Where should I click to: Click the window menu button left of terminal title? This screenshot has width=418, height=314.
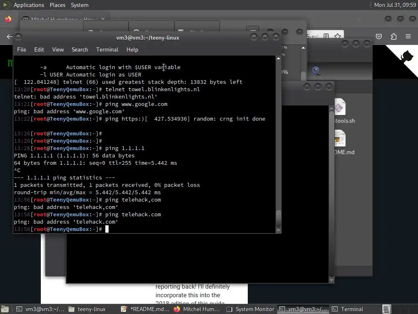(x=18, y=37)
